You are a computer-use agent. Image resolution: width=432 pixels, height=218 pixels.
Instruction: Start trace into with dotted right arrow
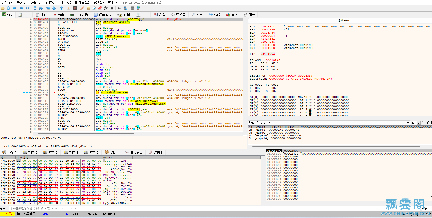[48, 8]
